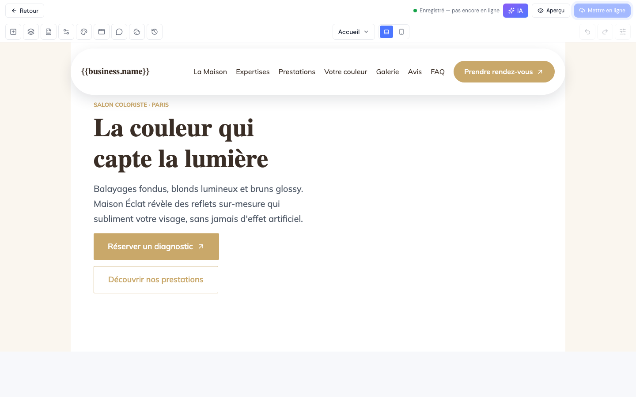Open the color palette theme icon

[x=84, y=32]
